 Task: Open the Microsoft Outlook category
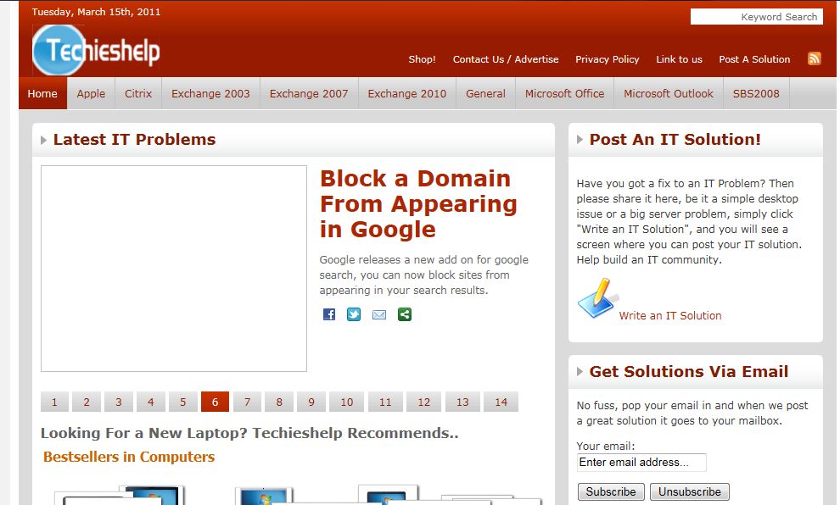669,93
